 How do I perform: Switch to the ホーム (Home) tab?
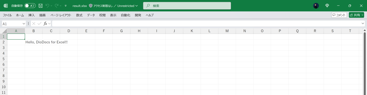20,15
